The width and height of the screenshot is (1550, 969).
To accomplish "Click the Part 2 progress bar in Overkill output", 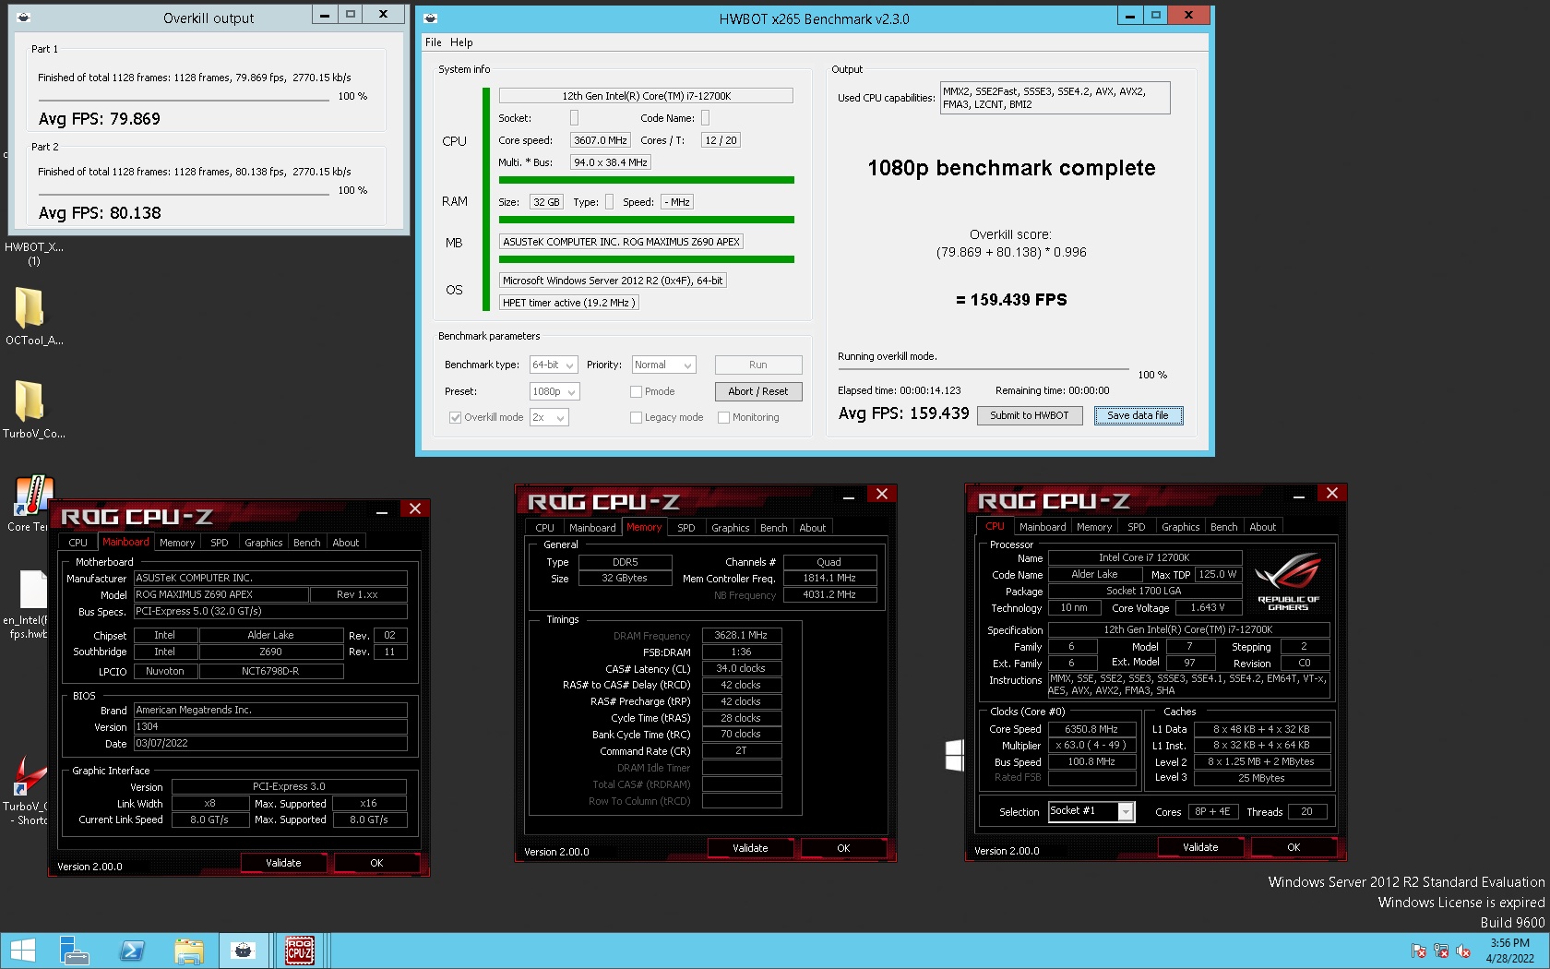I will coord(184,193).
